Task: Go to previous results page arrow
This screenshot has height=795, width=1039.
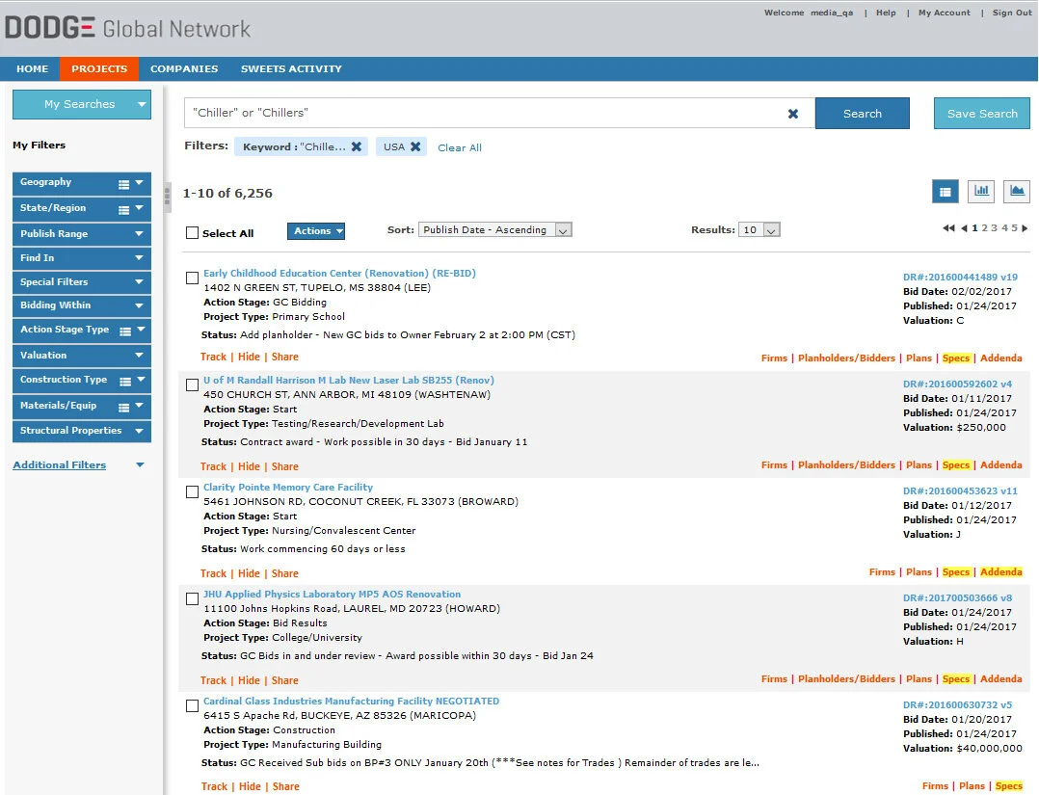Action: 964,227
